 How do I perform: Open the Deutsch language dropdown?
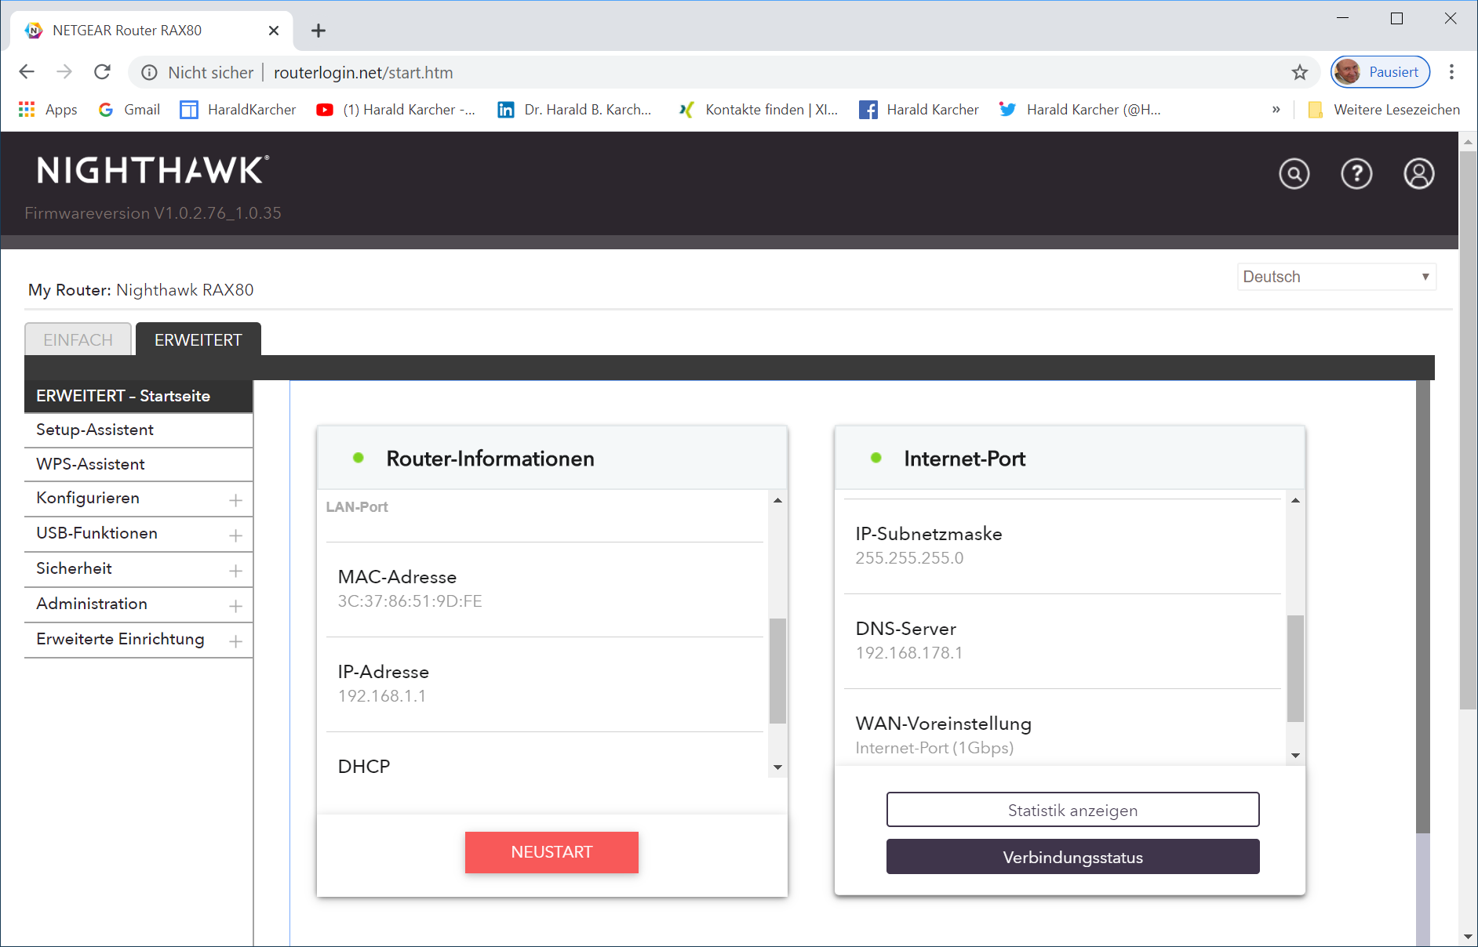[x=1336, y=277]
